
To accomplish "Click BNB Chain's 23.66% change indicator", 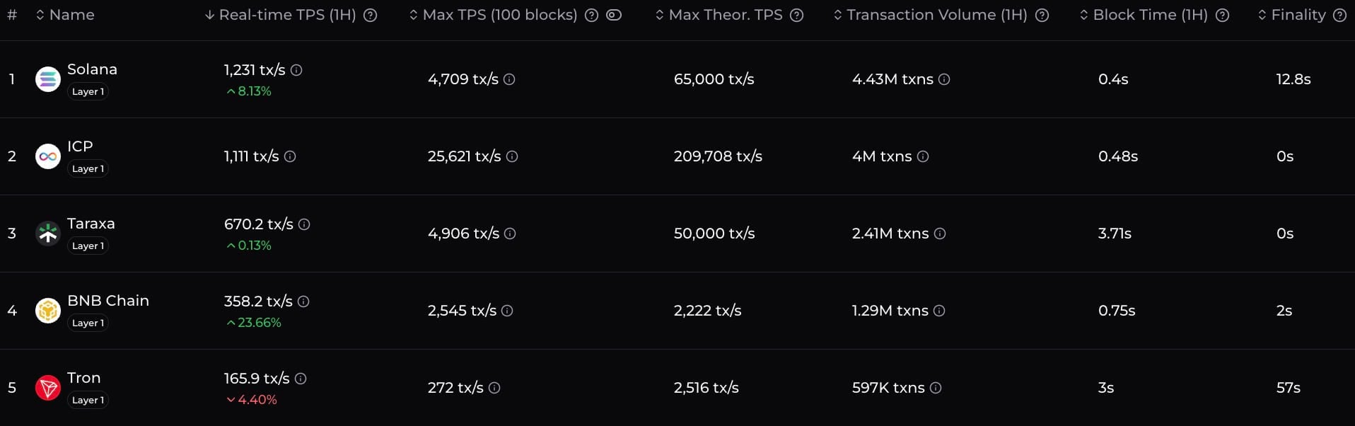I will pyautogui.click(x=253, y=323).
